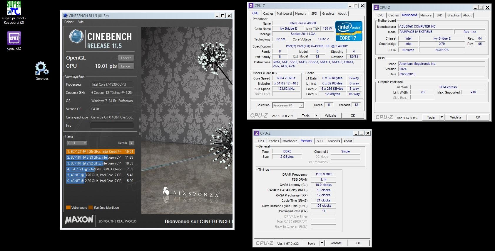Click Validate in CPU-Z CPU window
This screenshot has height=251, width=495.
pyautogui.click(x=330, y=116)
